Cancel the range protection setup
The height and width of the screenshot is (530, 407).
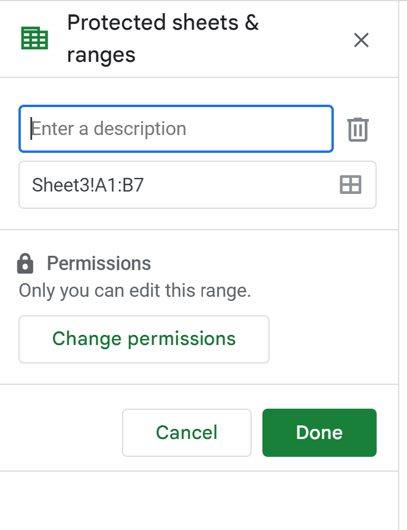tap(186, 432)
